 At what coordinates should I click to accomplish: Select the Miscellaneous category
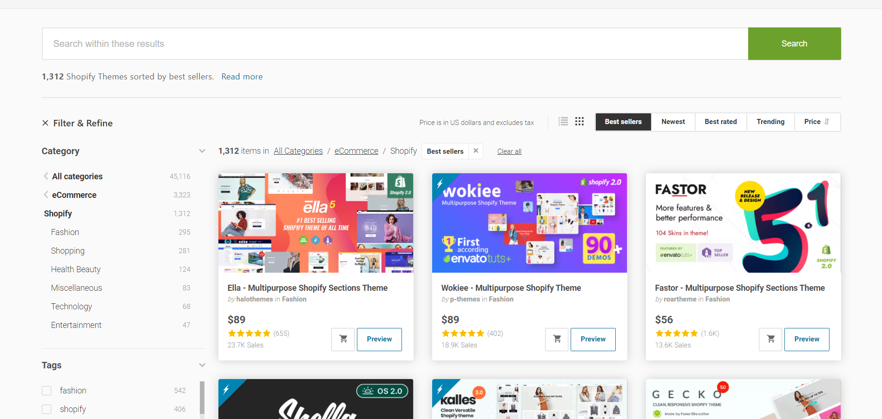[77, 288]
